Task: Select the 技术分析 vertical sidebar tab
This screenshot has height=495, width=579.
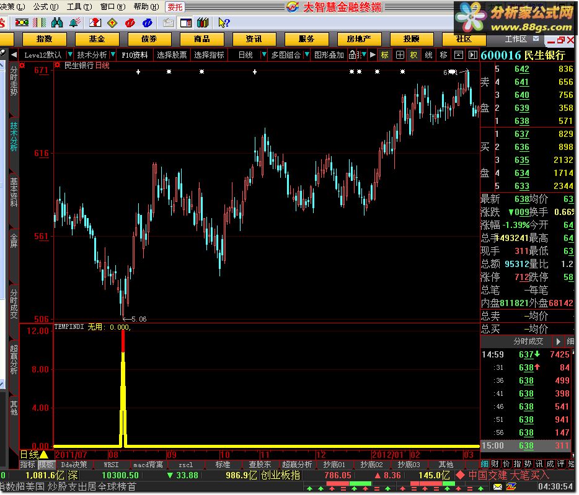Action: [x=14, y=136]
